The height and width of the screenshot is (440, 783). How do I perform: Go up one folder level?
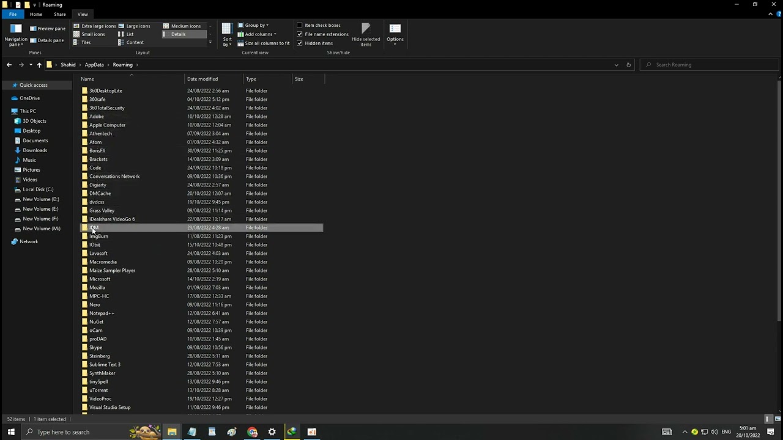[x=39, y=65]
